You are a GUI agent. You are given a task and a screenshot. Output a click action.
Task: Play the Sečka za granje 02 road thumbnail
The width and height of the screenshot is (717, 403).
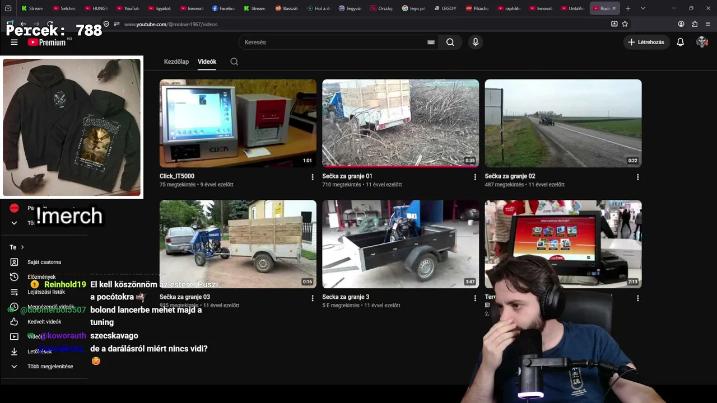pos(563,123)
